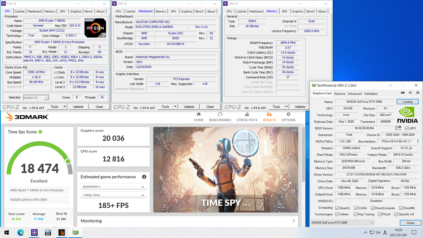This screenshot has height=238, width=423.
Task: Open 3DMark Stress Tests section
Action: 247,117
